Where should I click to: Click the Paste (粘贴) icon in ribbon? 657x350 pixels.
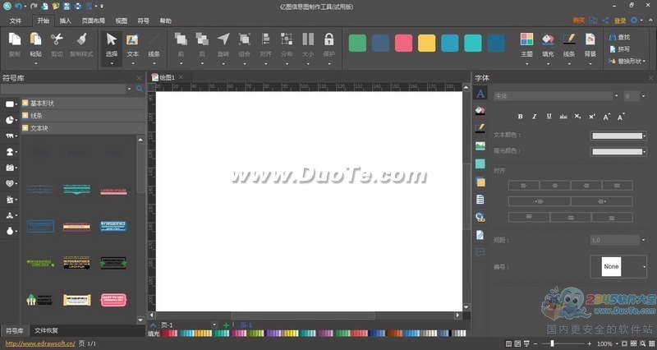tap(35, 39)
